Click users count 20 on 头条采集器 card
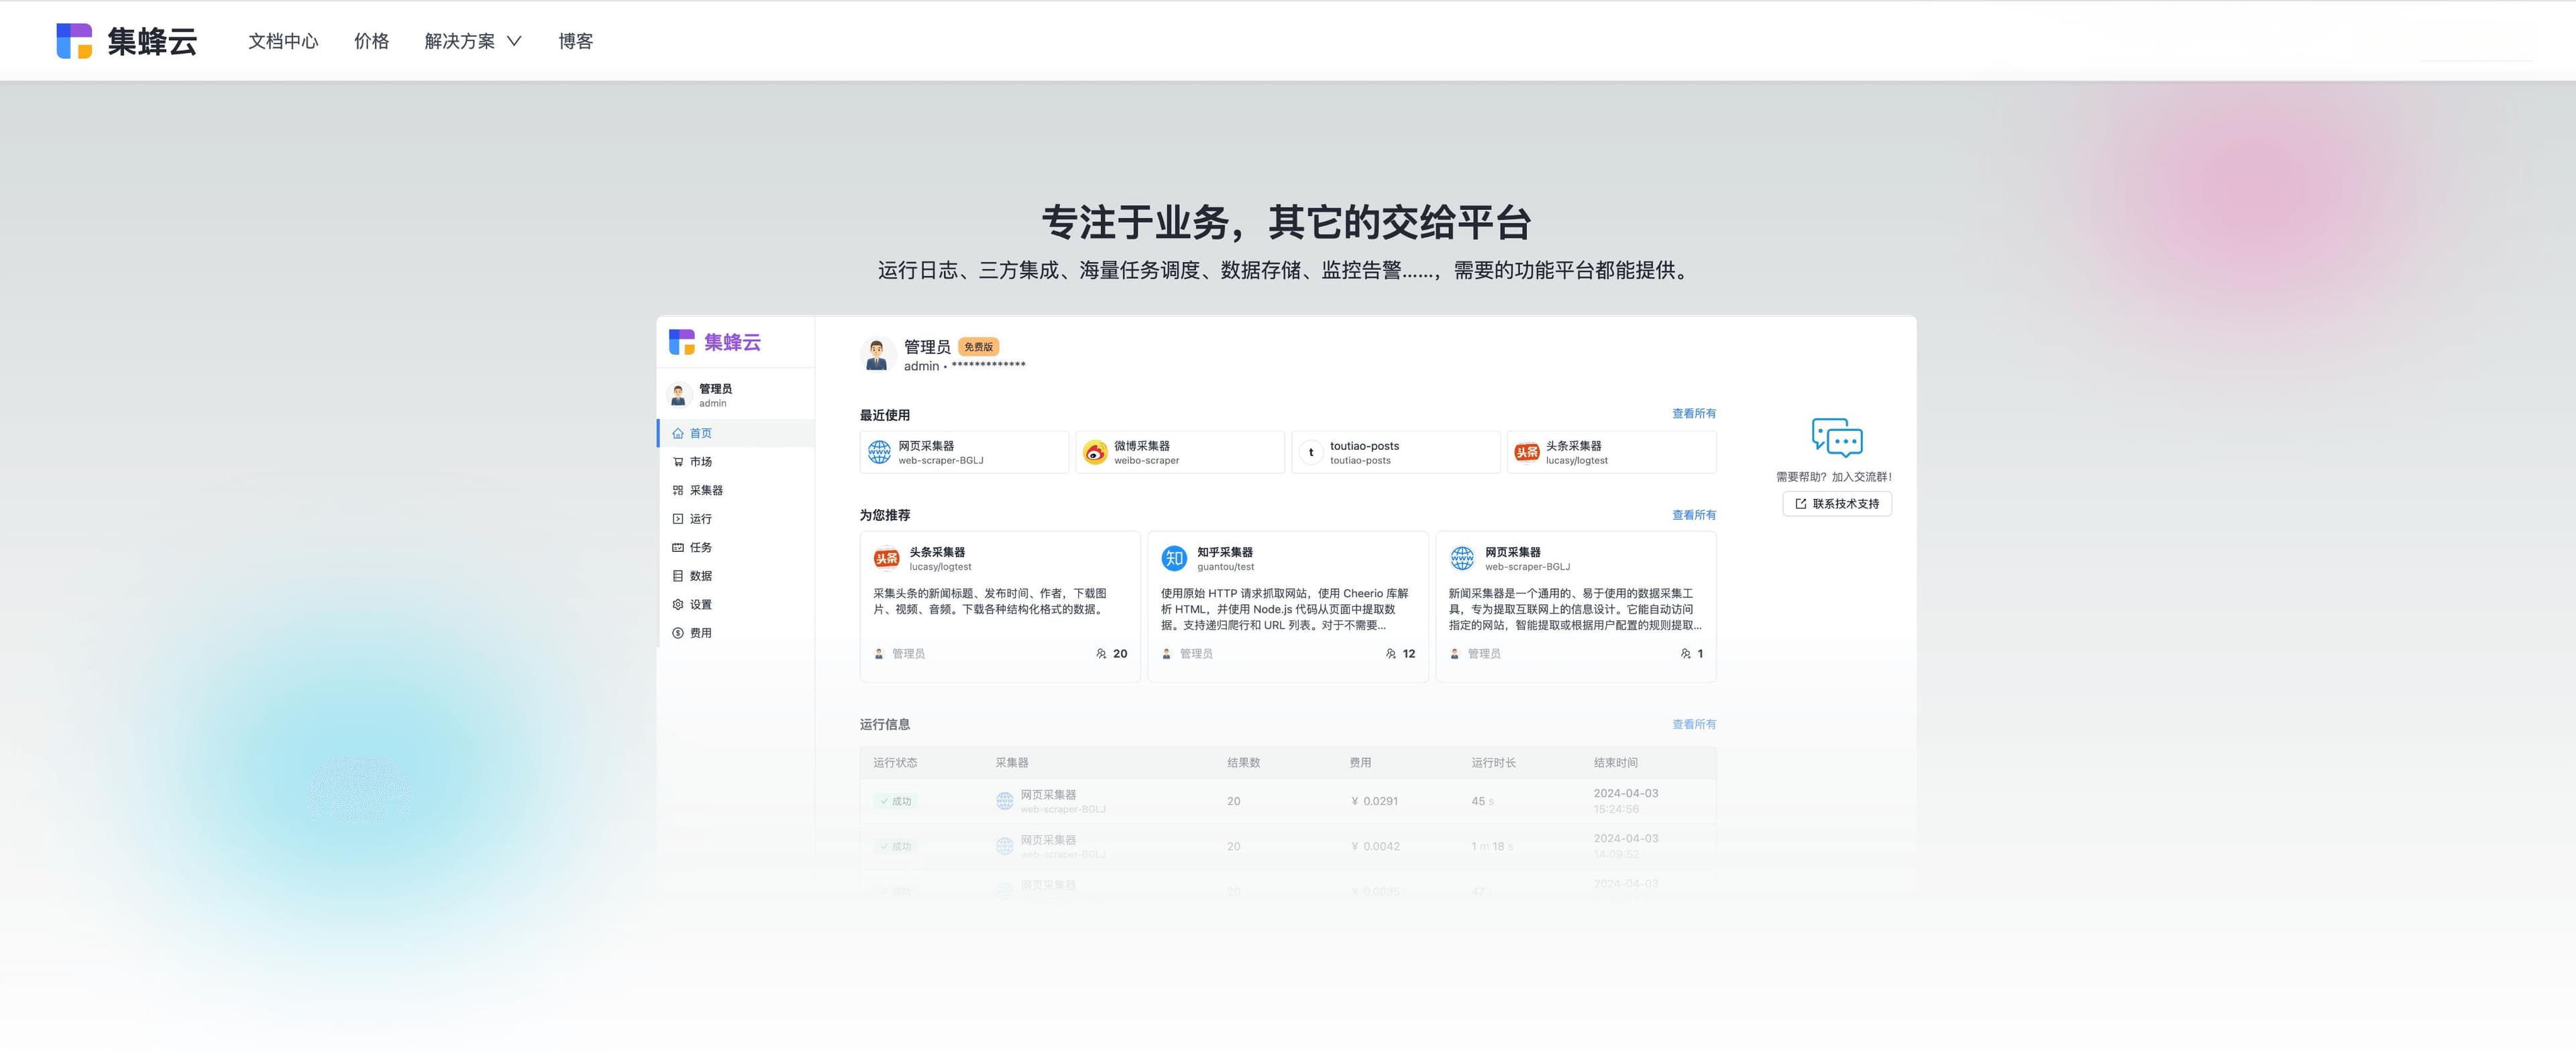2576x1052 pixels. tap(1112, 653)
